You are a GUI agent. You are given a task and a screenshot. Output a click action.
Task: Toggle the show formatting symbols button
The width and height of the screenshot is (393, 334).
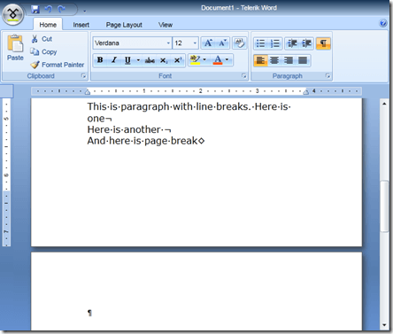coord(323,43)
